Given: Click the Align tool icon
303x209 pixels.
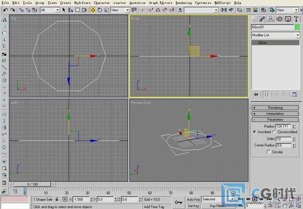Looking at the screenshot, I should 231,10.
